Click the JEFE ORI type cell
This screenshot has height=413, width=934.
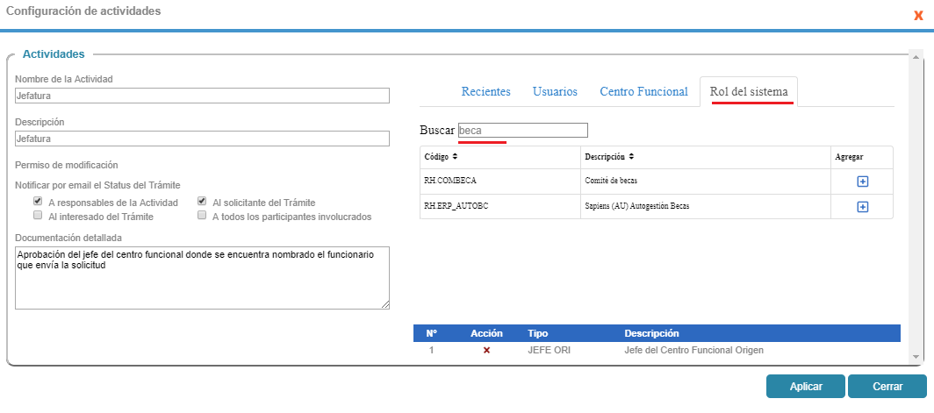[549, 350]
